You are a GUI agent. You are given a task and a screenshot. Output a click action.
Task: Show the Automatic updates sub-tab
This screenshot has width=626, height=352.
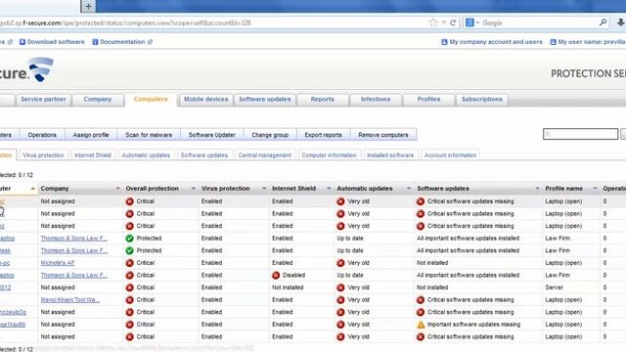pyautogui.click(x=146, y=155)
